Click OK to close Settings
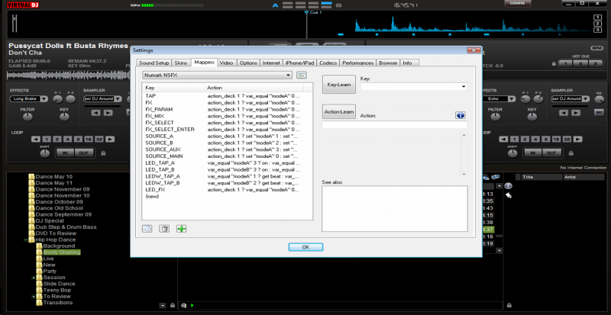 306,247
